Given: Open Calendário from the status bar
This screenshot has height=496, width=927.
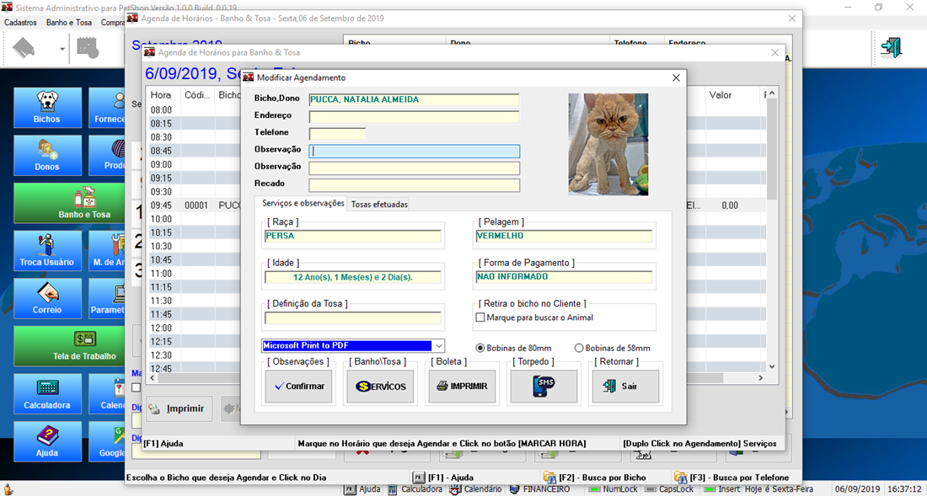Looking at the screenshot, I should pos(475,489).
